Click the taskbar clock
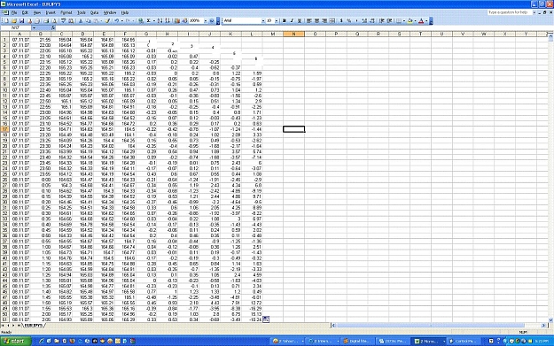554x346 pixels. point(542,341)
